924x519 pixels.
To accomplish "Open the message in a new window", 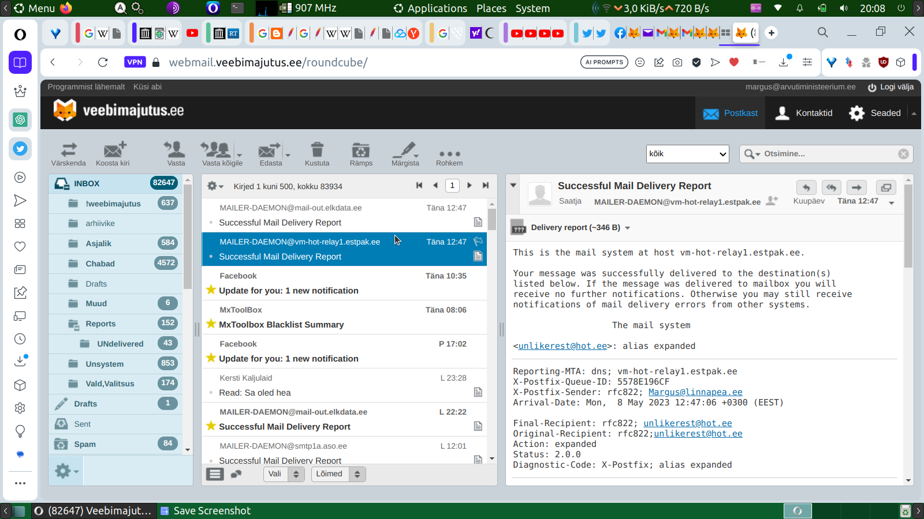I will (886, 187).
